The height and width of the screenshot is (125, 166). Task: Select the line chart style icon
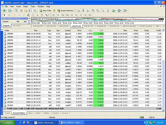tap(88, 10)
